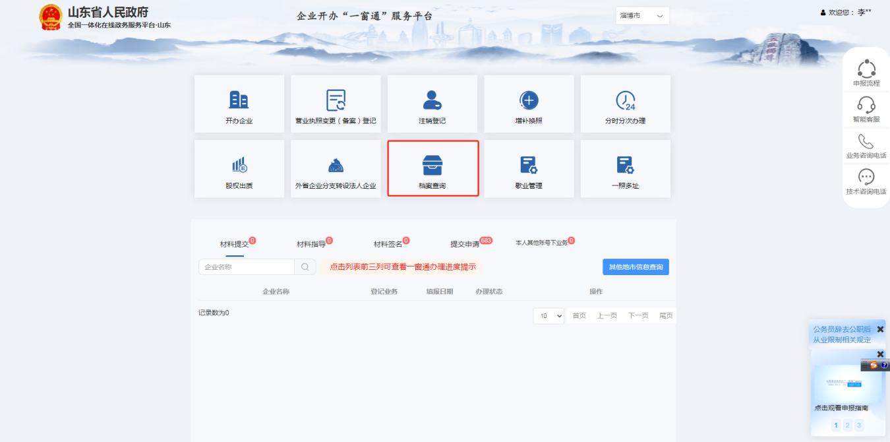The height and width of the screenshot is (442, 890).
Task: Click the 申报流程 sidebar icon
Action: (866, 69)
